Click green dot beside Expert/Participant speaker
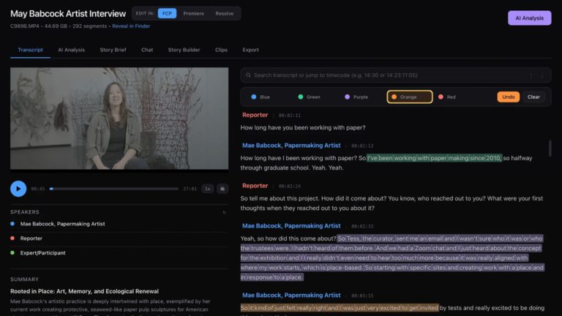Screen dimensions: 562x316 coord(12,253)
